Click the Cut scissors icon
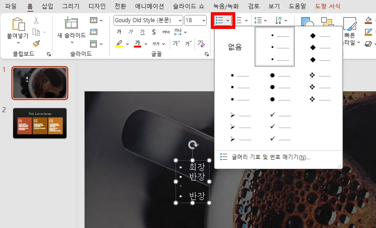376x228 pixels. click(36, 21)
